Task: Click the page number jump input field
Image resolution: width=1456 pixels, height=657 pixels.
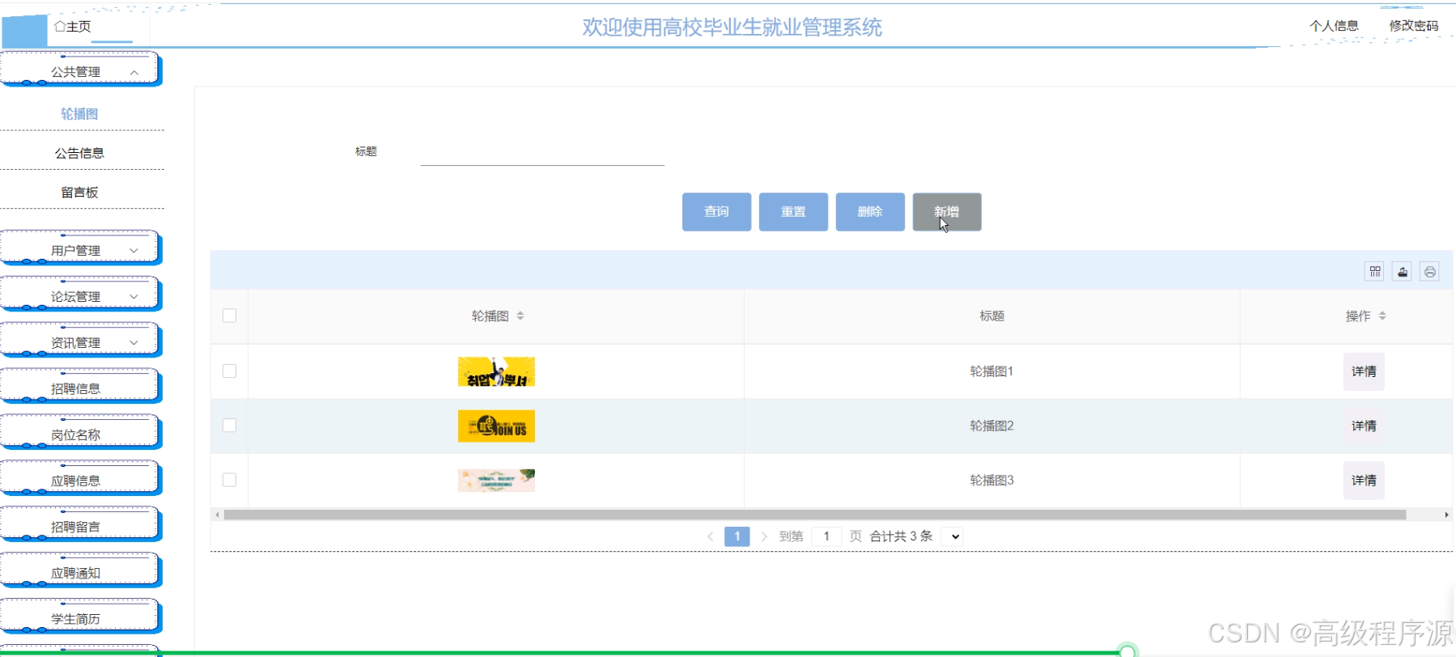Action: pyautogui.click(x=826, y=536)
